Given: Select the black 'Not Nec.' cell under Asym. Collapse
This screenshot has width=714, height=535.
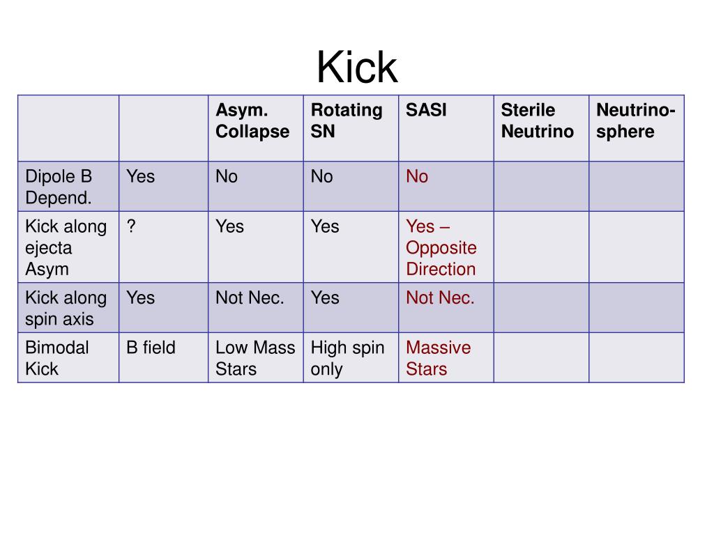Looking at the screenshot, I should 255,307.
